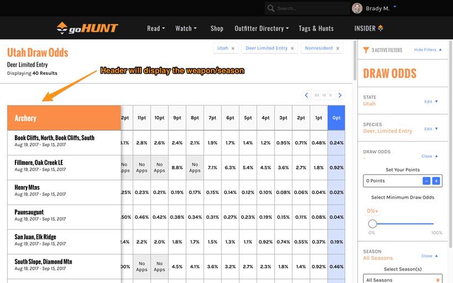
Task: Remove the Utah filter tag
Action: click(233, 49)
